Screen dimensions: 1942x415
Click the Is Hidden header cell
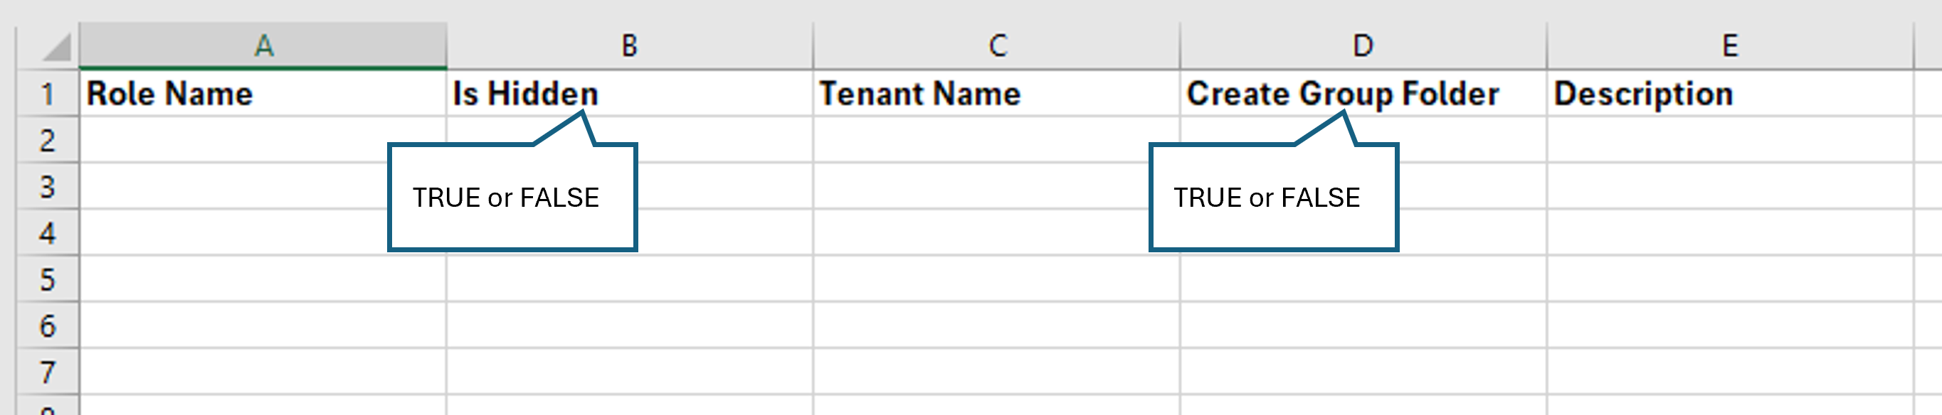click(x=630, y=93)
